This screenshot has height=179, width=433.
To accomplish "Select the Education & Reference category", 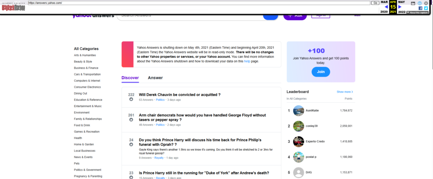I will tap(88, 100).
